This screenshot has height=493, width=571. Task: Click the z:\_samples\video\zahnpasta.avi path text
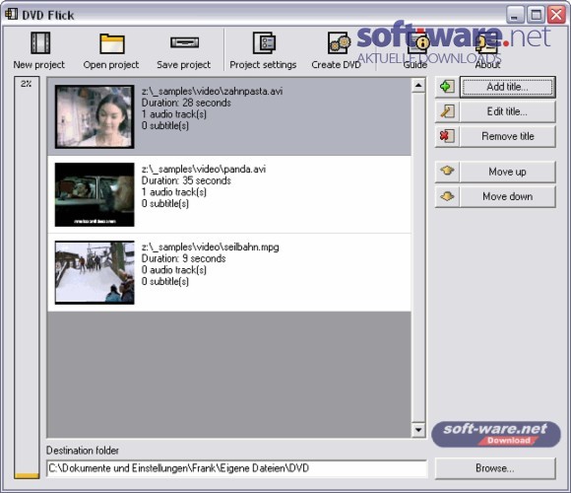pyautogui.click(x=212, y=91)
